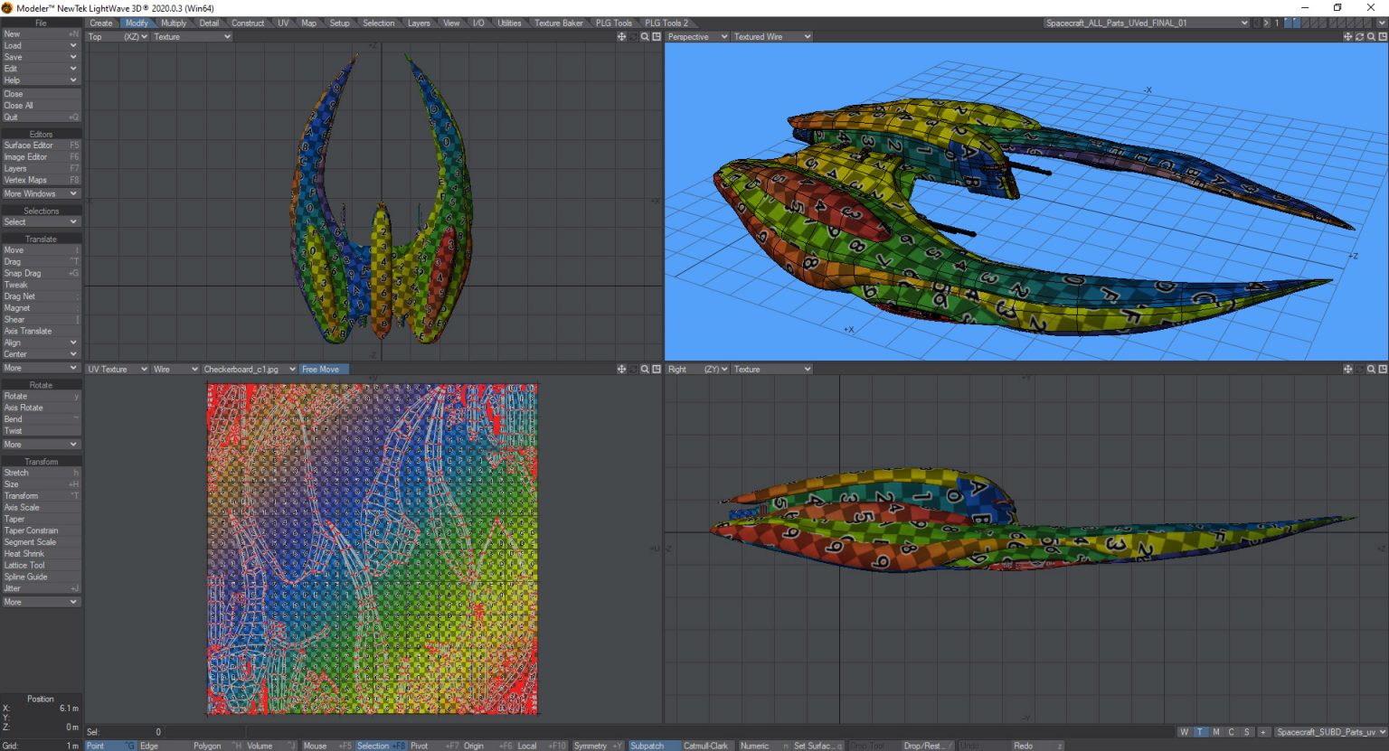
Task: Click the Free Move button above the UV view
Action: click(x=323, y=369)
